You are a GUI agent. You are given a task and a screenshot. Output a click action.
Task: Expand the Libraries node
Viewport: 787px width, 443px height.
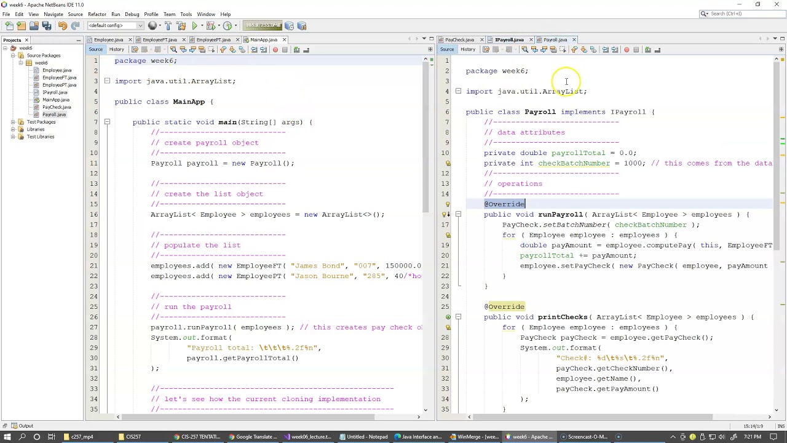click(x=13, y=129)
